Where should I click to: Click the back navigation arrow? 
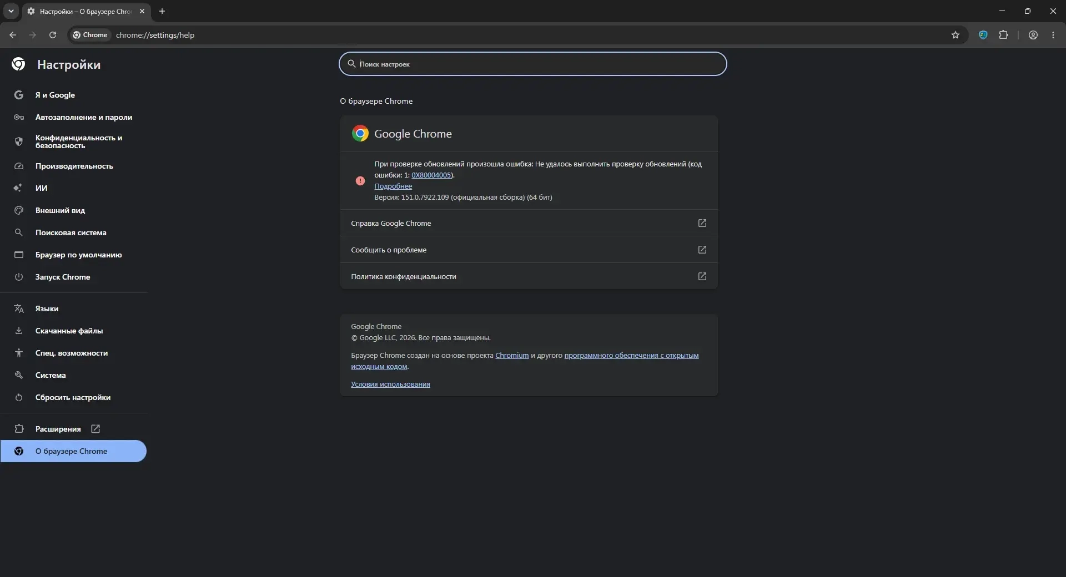13,35
